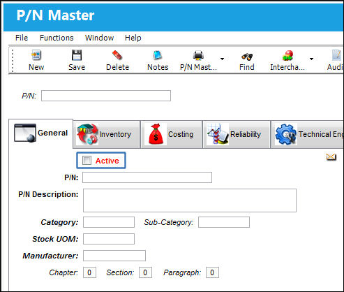
Task: Click the Manufacturer input field
Action: (x=114, y=256)
